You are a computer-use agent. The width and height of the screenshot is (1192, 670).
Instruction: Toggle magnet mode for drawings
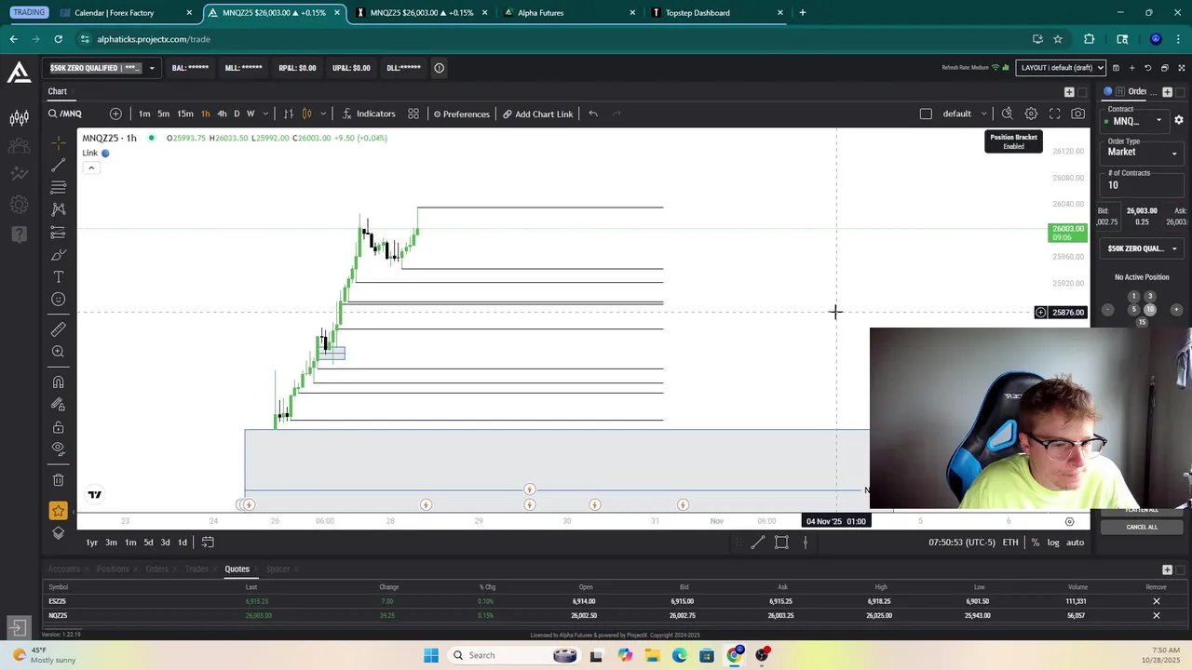(x=58, y=382)
